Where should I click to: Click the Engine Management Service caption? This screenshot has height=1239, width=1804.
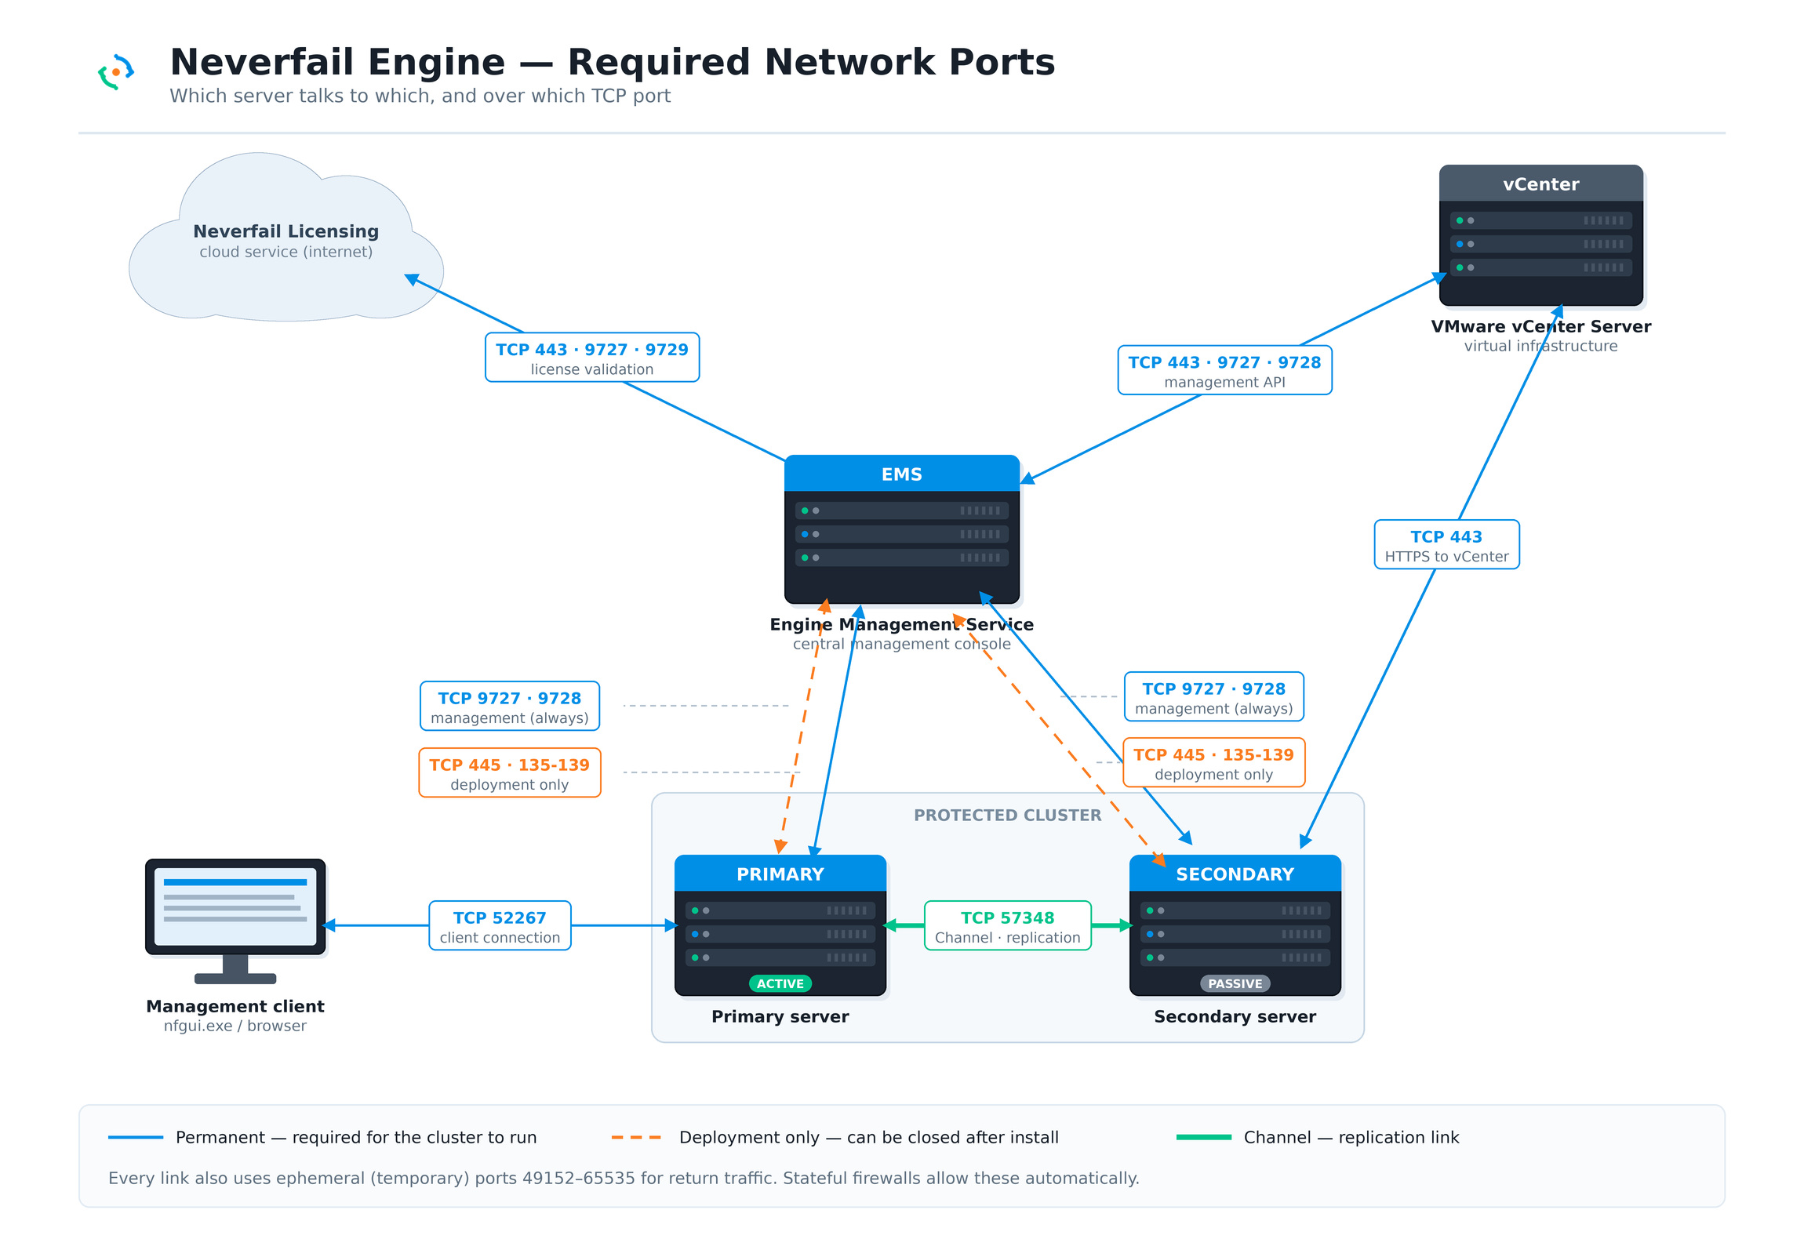coord(901,624)
